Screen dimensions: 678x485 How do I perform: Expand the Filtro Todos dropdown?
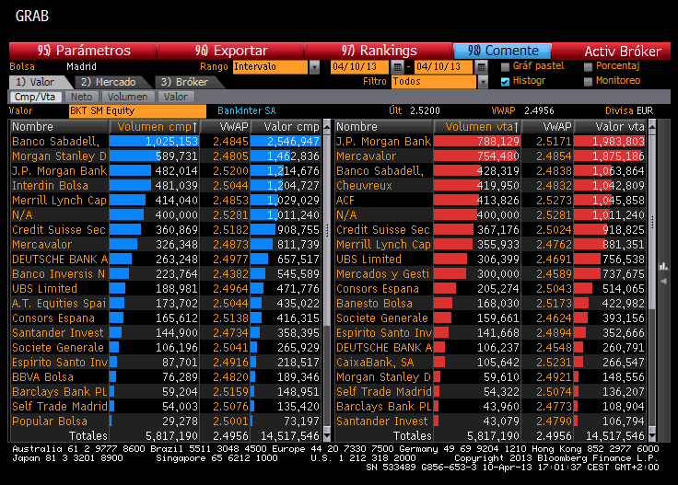point(483,82)
